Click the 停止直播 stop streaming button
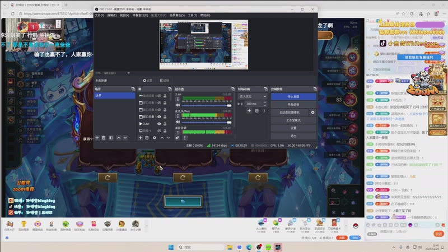The image size is (448, 252). tap(293, 96)
